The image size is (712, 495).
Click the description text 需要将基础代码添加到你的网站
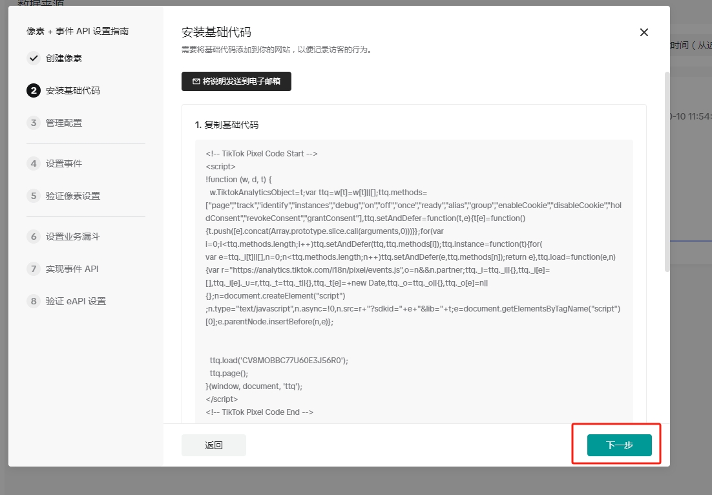(277, 50)
